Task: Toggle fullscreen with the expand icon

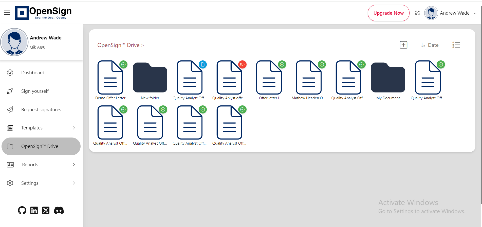Action: click(417, 13)
